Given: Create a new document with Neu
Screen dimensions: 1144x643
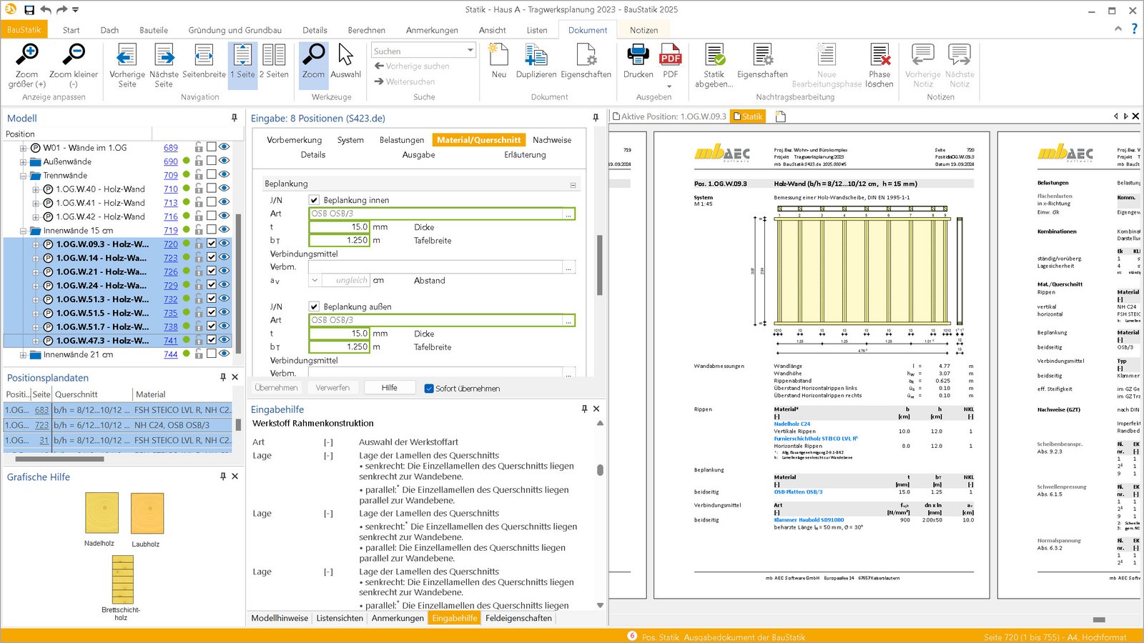Looking at the screenshot, I should click(x=498, y=55).
